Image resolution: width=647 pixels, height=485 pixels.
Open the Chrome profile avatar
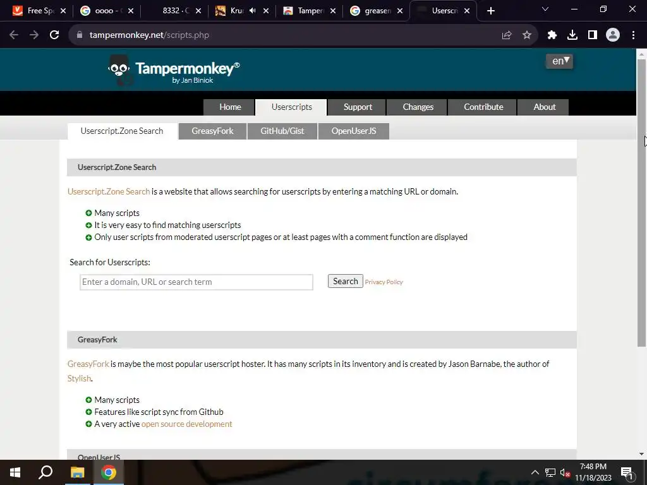click(613, 35)
